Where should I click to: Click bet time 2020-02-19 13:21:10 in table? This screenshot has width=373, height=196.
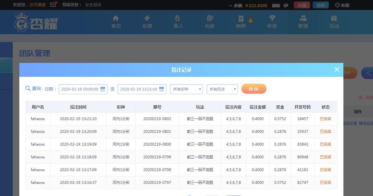pos(78,119)
